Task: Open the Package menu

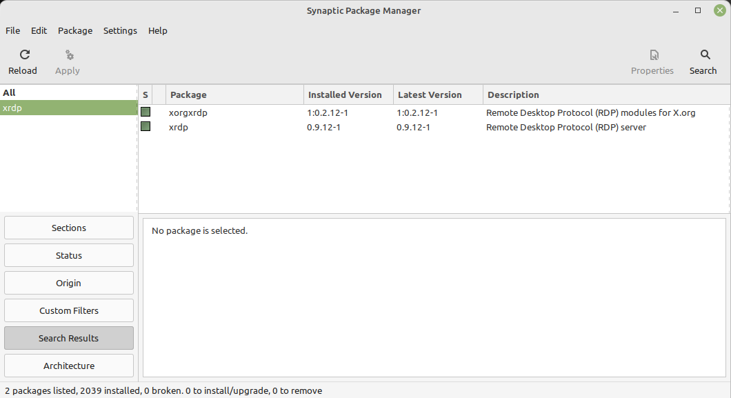Action: pos(75,31)
